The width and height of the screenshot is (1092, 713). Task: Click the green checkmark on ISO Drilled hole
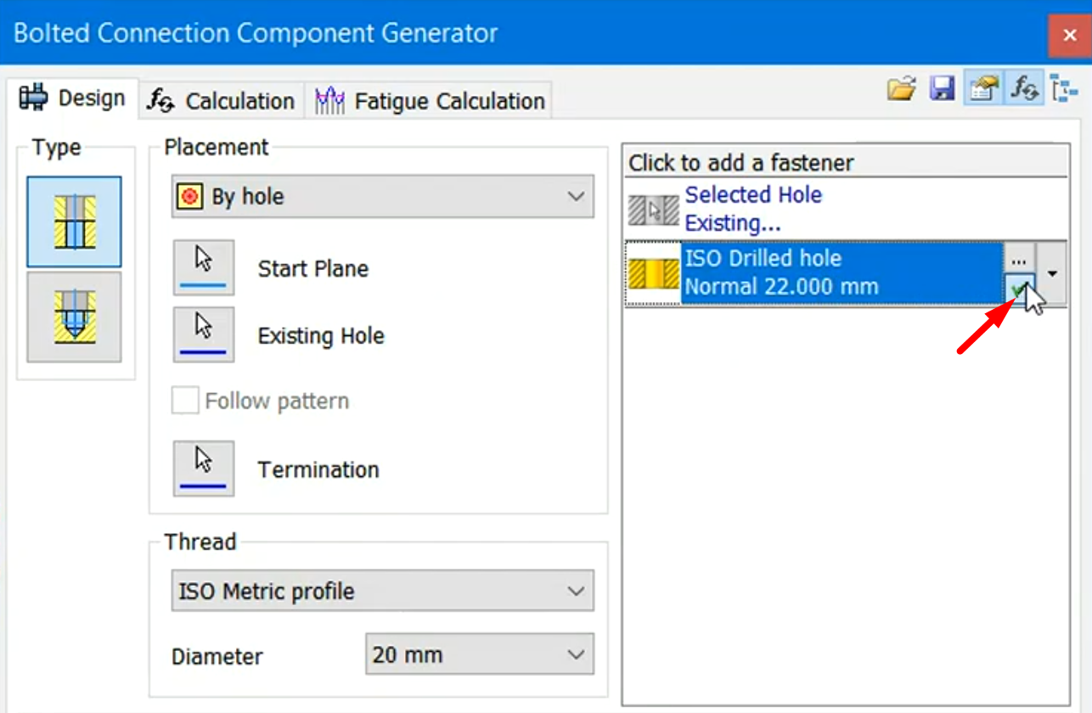pos(1018,289)
